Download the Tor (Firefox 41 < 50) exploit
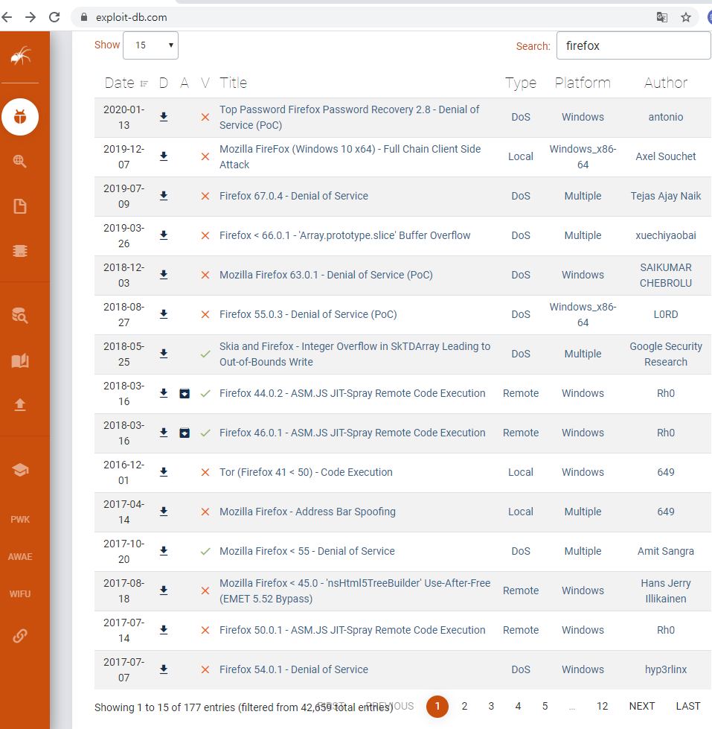The height and width of the screenshot is (729, 712). (x=164, y=472)
